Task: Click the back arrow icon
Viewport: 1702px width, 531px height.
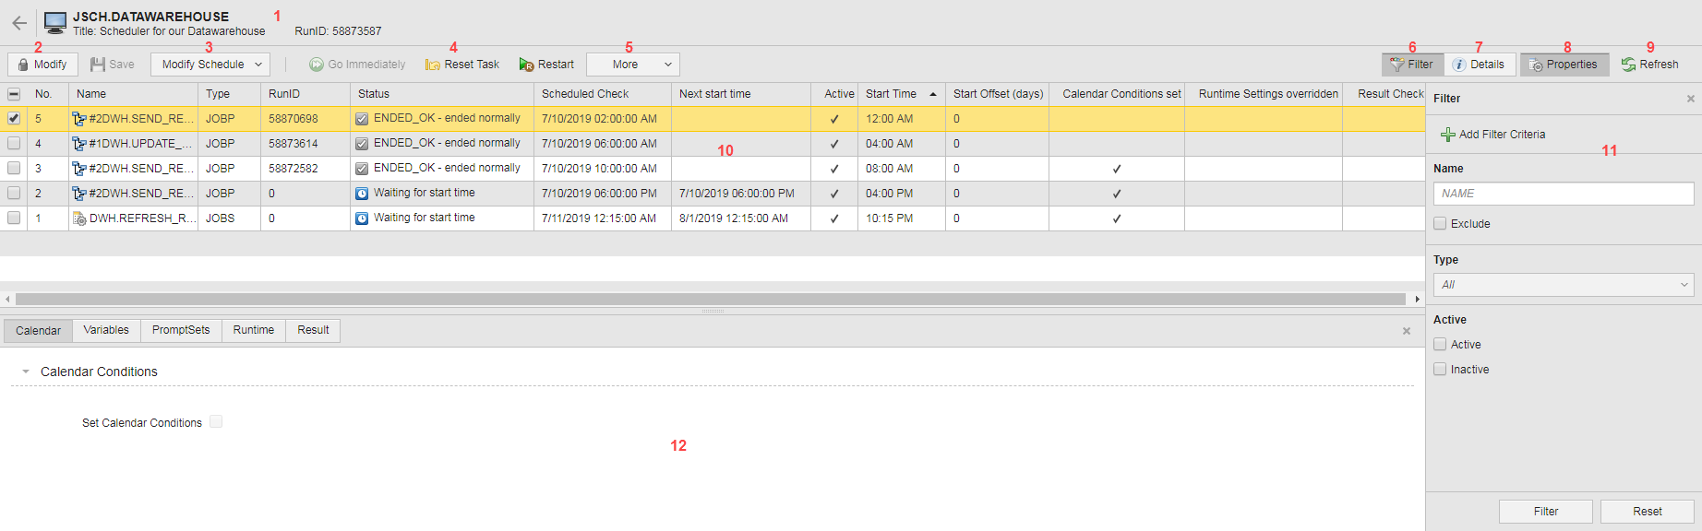Action: pos(19,23)
